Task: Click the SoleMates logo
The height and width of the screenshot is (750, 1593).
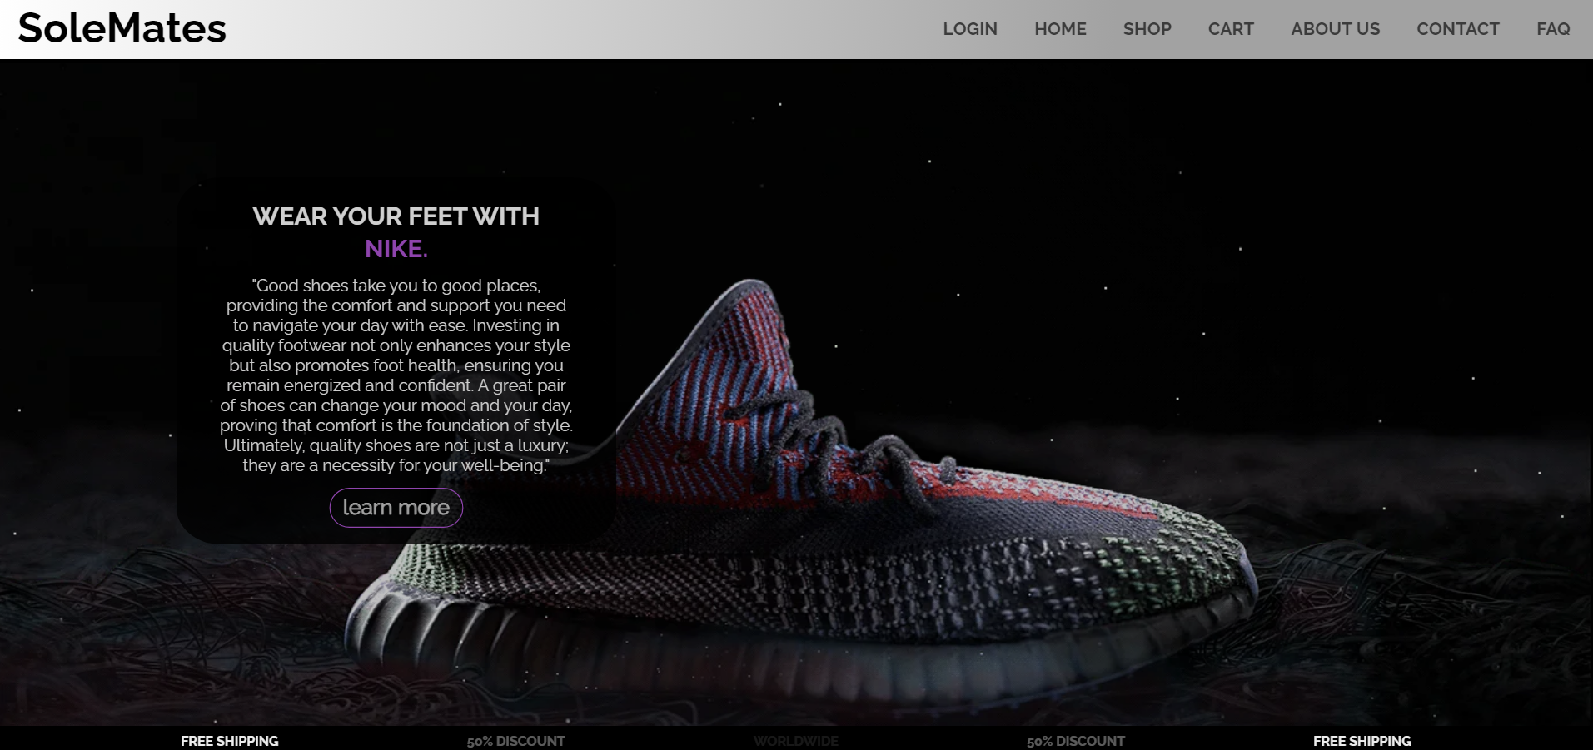Action: coord(122,28)
